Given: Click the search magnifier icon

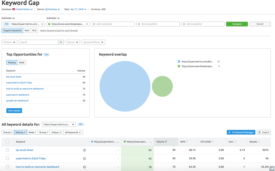Looking at the screenshot, I should click(x=61, y=42).
